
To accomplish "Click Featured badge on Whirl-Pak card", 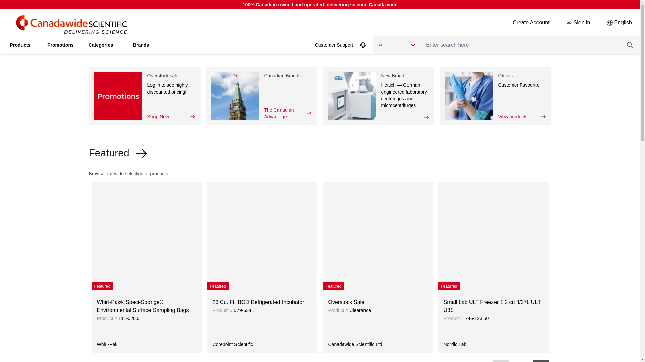I will [x=102, y=286].
